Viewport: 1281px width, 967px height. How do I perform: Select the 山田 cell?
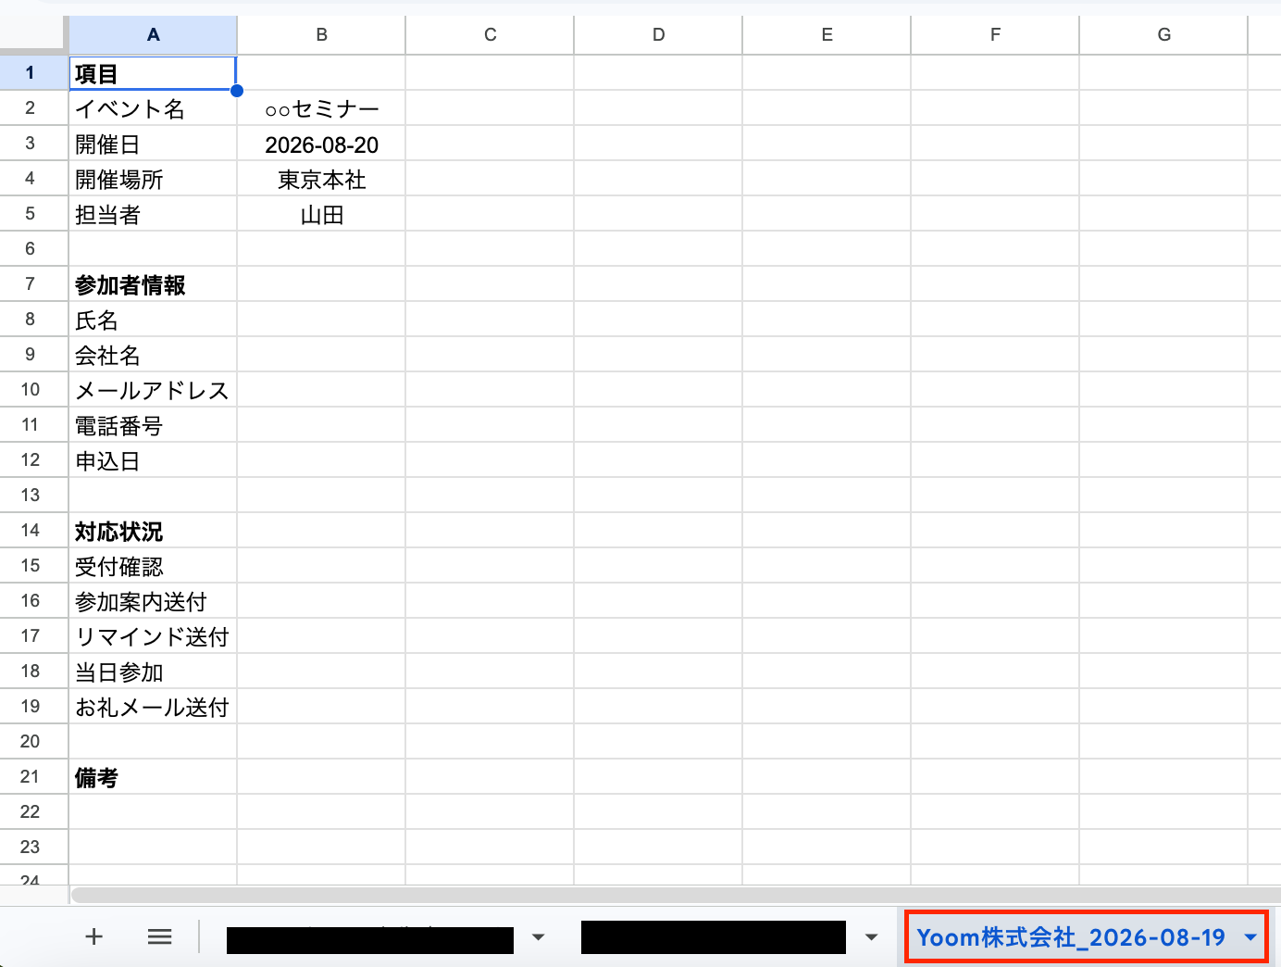[321, 214]
